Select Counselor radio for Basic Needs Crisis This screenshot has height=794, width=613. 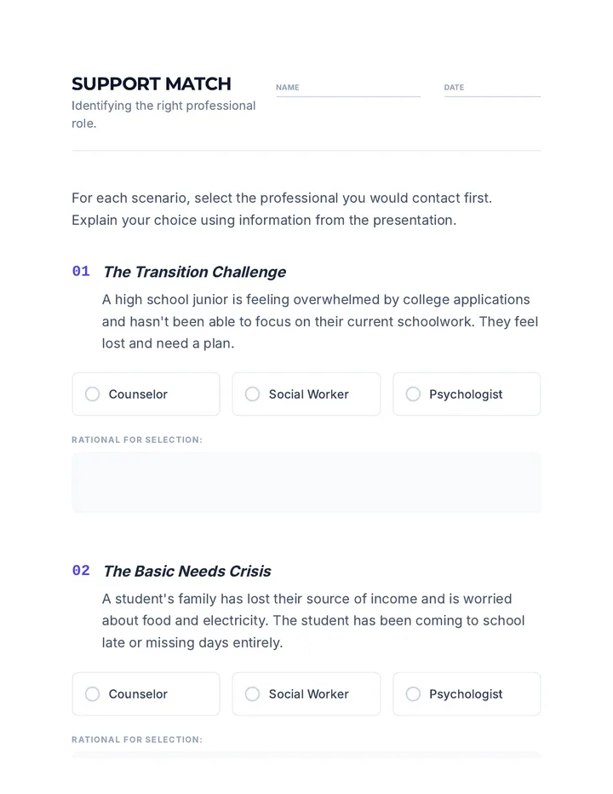(92, 693)
